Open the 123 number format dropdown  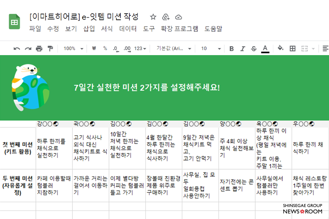pyautogui.click(x=140, y=49)
